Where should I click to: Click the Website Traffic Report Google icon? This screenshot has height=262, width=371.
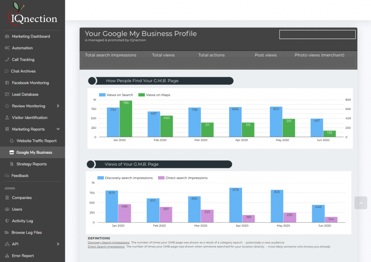(12, 141)
